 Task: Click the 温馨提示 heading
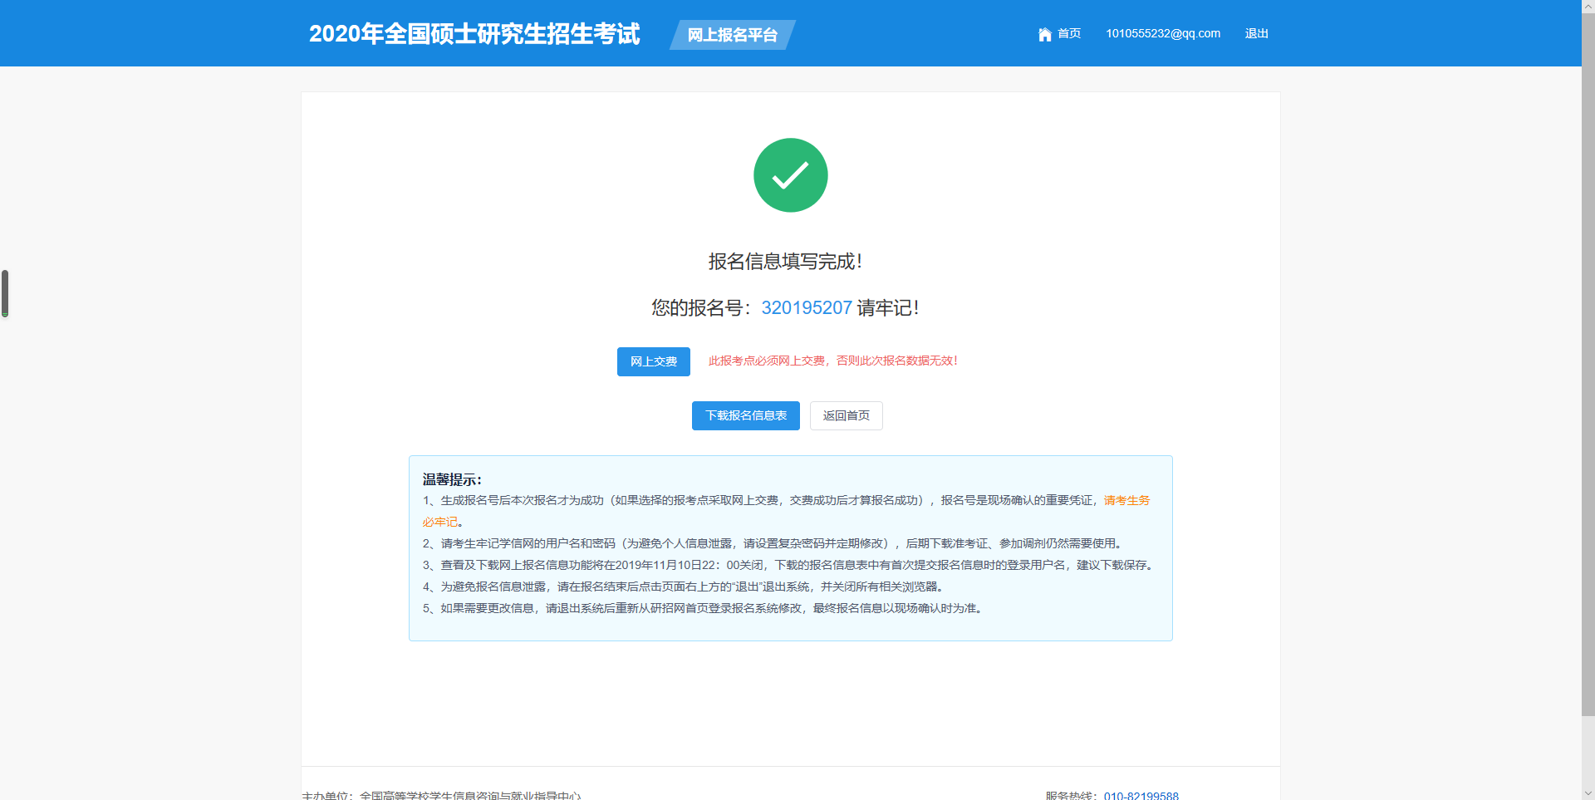point(452,479)
